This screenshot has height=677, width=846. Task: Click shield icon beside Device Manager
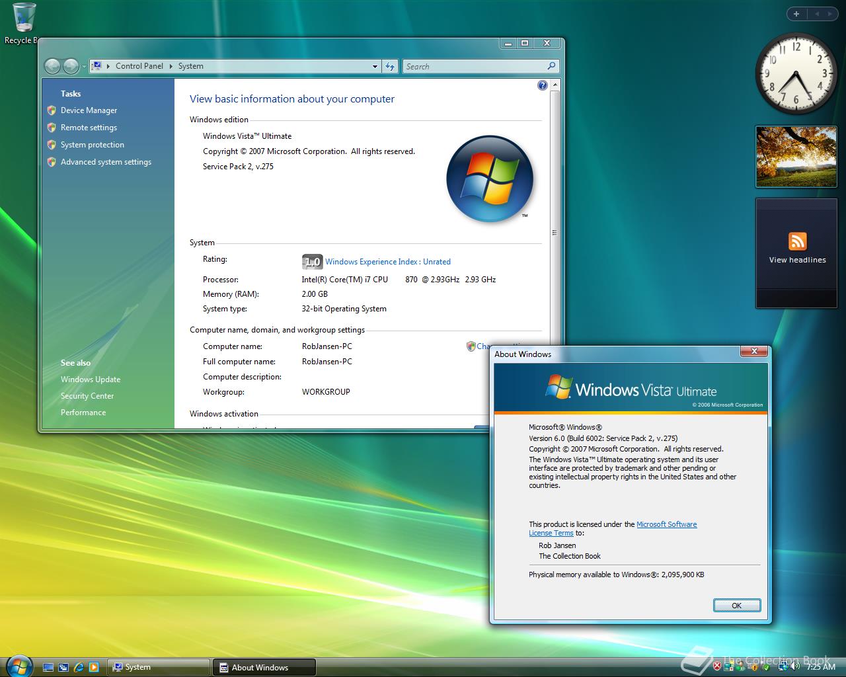52,110
